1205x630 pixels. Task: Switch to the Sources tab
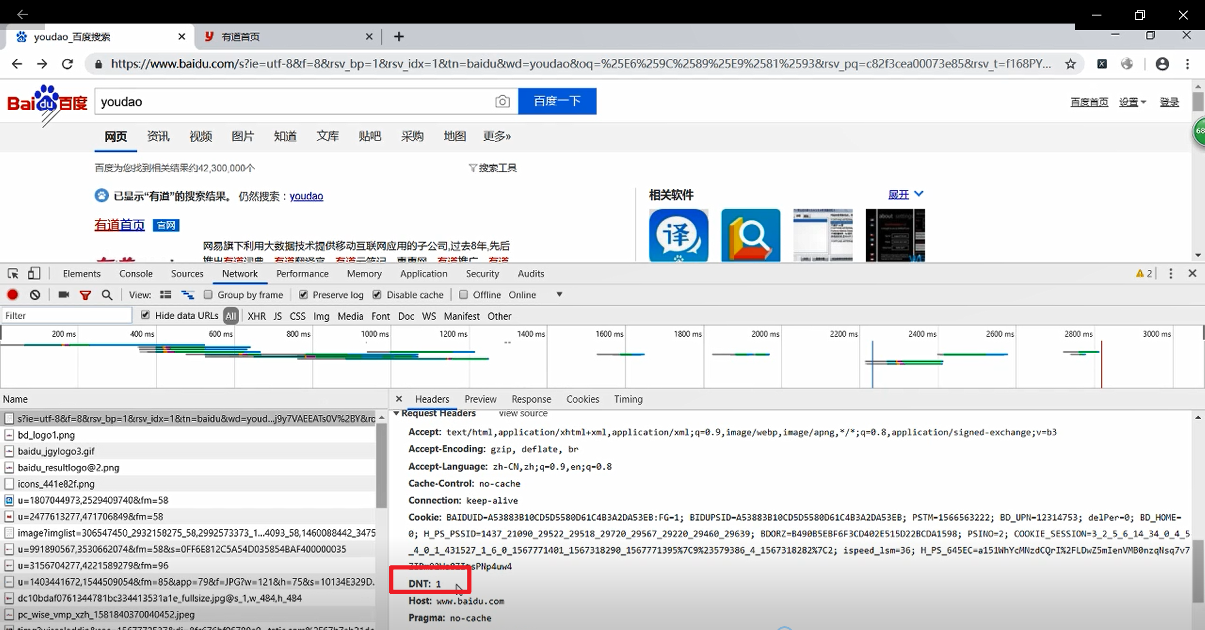pos(187,274)
